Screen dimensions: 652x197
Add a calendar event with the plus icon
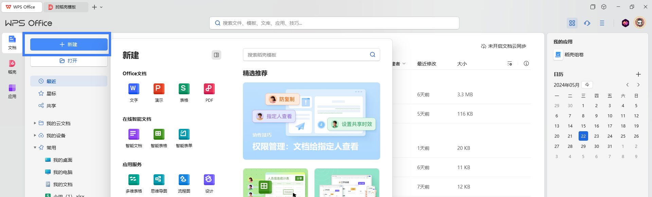638,74
